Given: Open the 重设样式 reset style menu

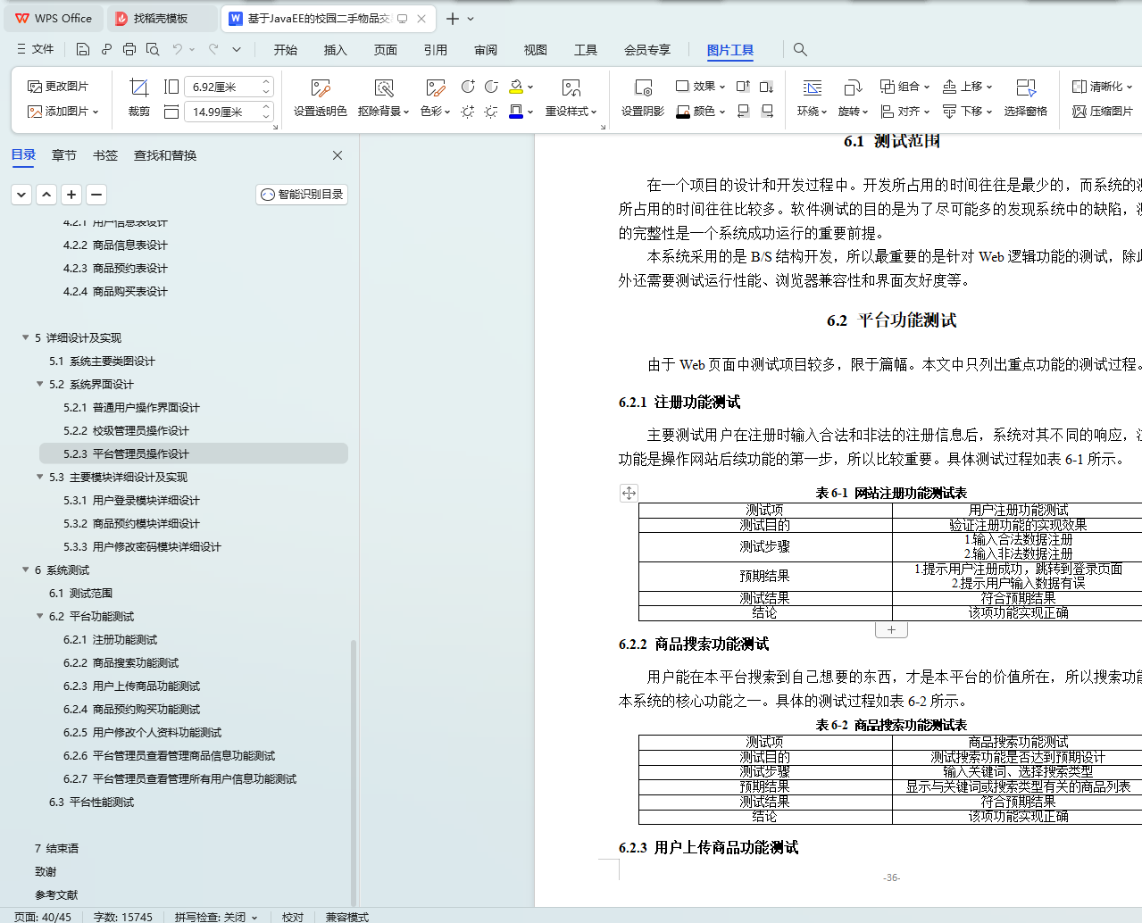Looking at the screenshot, I should [x=571, y=97].
